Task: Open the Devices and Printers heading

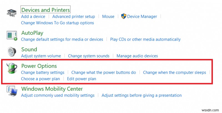Action: tap(46, 10)
